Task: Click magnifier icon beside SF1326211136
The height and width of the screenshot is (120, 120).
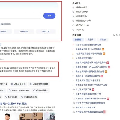Action: coord(73,25)
